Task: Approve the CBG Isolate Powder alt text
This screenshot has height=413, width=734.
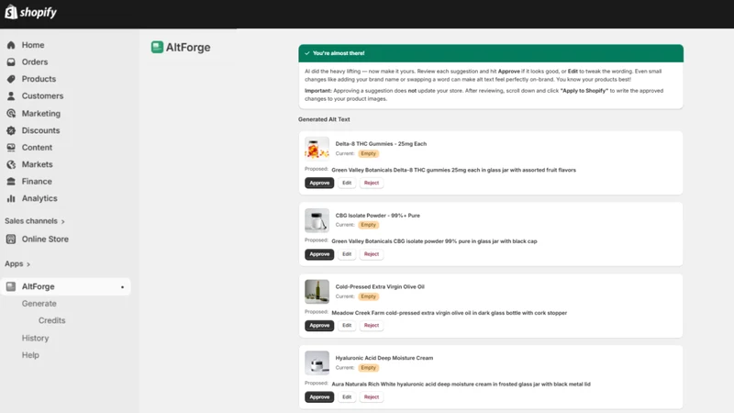Action: (x=319, y=254)
